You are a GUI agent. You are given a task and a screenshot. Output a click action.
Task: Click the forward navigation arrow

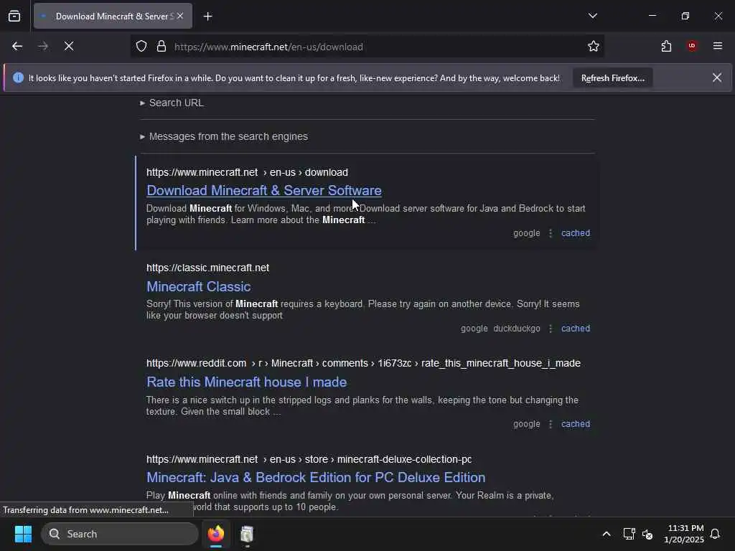click(42, 46)
